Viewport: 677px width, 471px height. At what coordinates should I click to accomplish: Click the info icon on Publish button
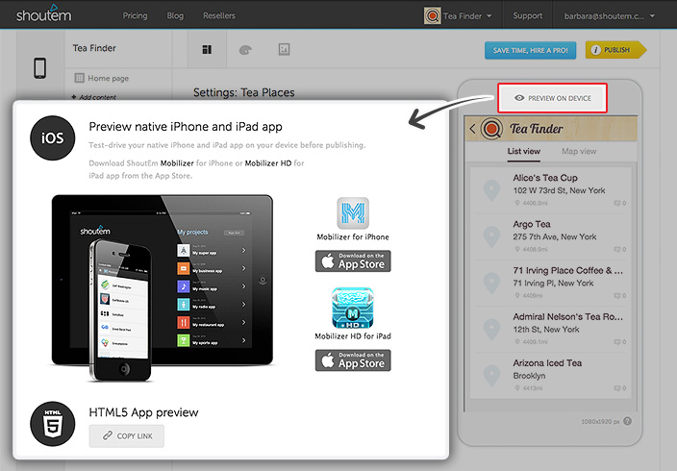pyautogui.click(x=596, y=50)
